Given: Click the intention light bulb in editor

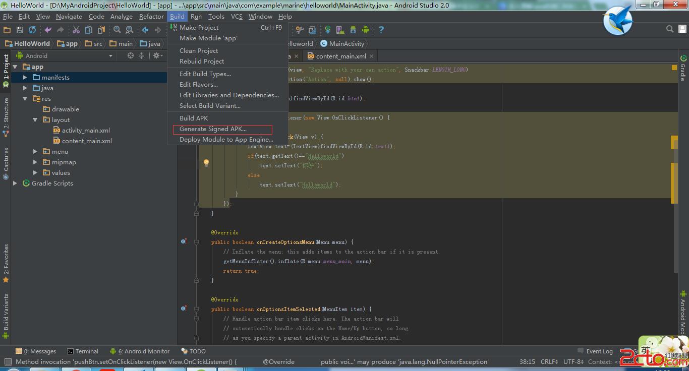Looking at the screenshot, I should click(x=206, y=163).
